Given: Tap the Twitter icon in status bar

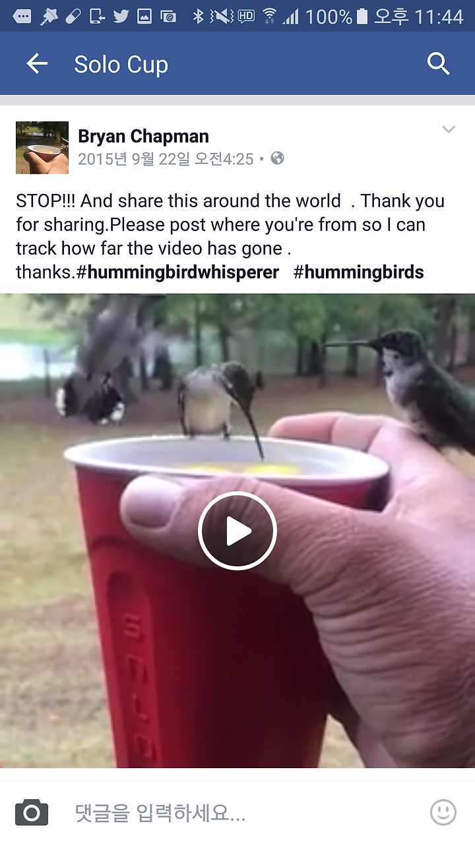Looking at the screenshot, I should [121, 16].
